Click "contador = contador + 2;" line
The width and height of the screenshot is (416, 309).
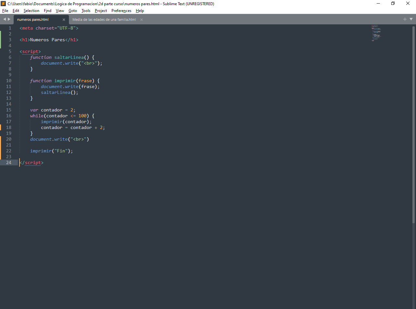coord(73,127)
